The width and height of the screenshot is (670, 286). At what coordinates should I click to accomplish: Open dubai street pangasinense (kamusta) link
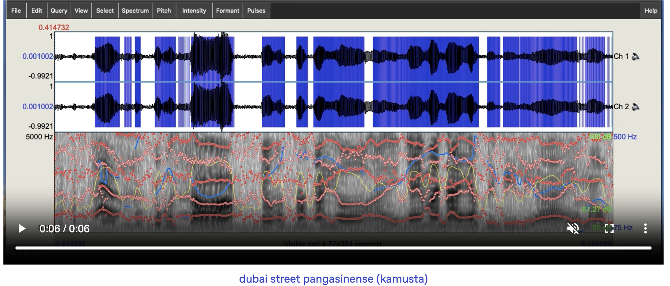coord(333,279)
